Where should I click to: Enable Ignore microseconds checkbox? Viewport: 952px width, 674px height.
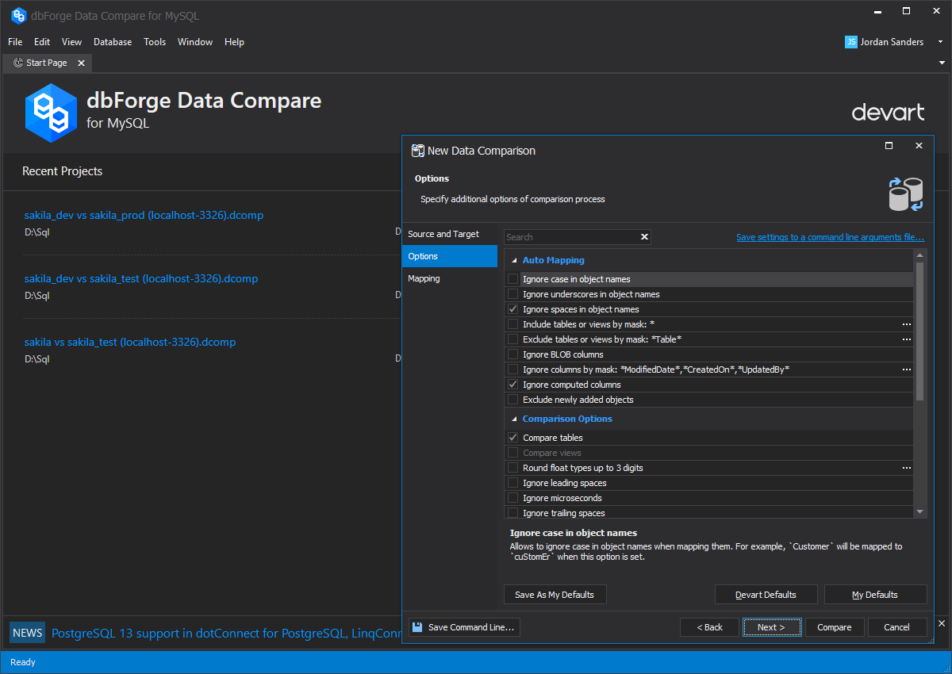pos(512,498)
